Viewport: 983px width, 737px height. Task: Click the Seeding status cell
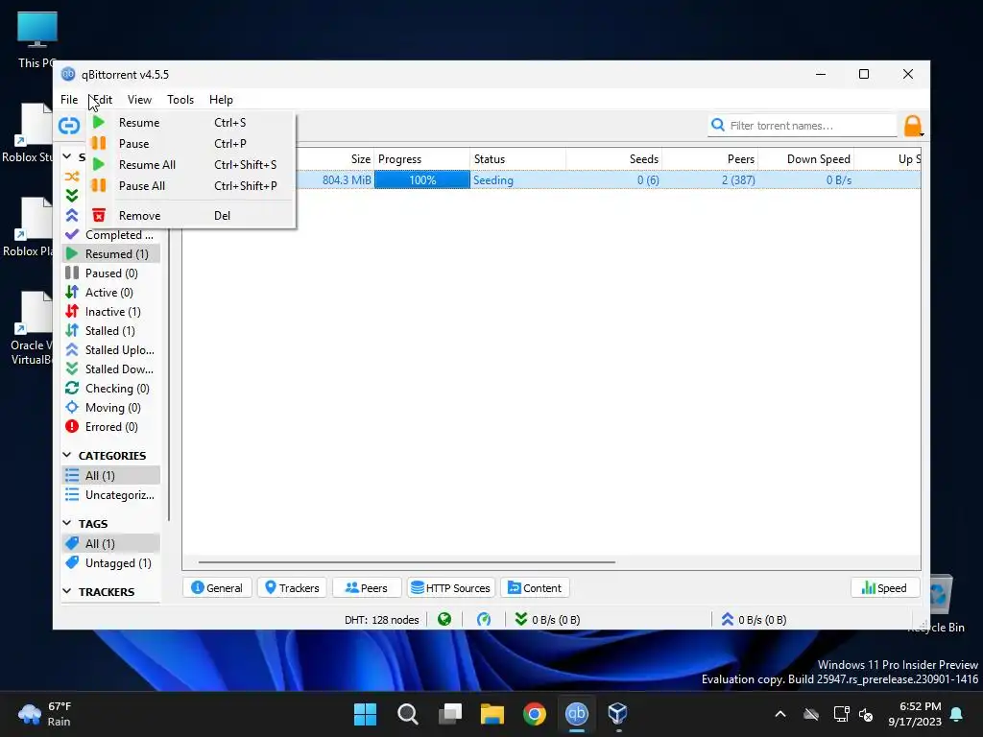(517, 179)
